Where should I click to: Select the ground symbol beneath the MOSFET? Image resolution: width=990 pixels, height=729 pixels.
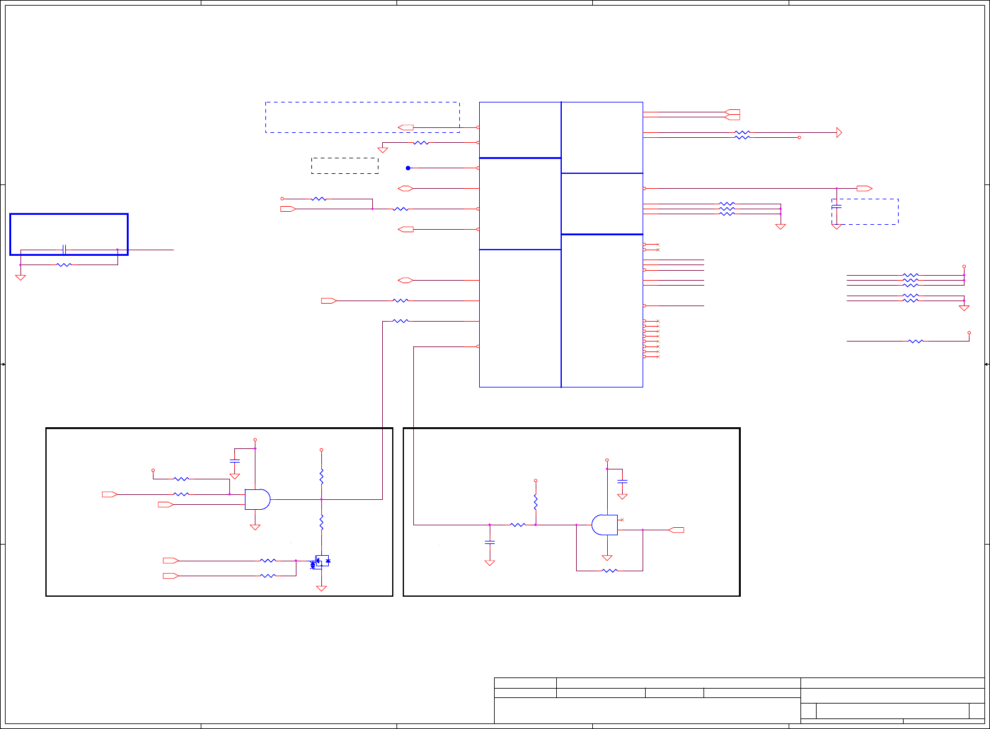coord(321,587)
